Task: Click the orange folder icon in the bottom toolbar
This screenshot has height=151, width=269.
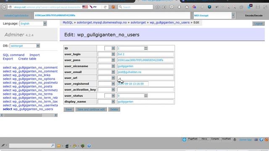Action: pyautogui.click(x=59, y=146)
